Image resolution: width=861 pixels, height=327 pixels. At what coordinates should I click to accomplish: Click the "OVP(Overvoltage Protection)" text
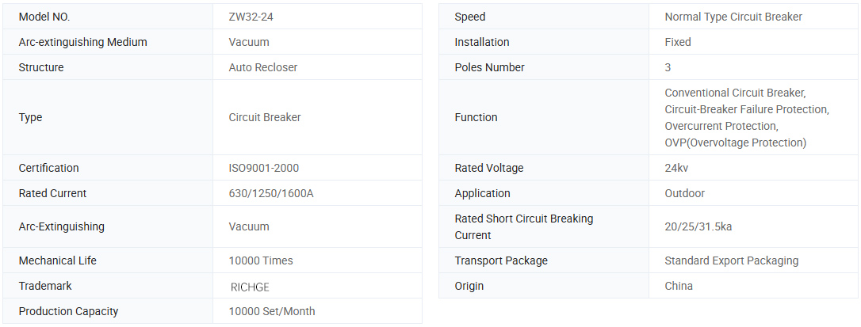coord(735,143)
